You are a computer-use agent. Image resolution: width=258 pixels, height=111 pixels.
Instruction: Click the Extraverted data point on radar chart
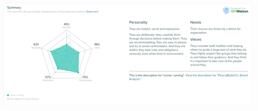(58, 69)
